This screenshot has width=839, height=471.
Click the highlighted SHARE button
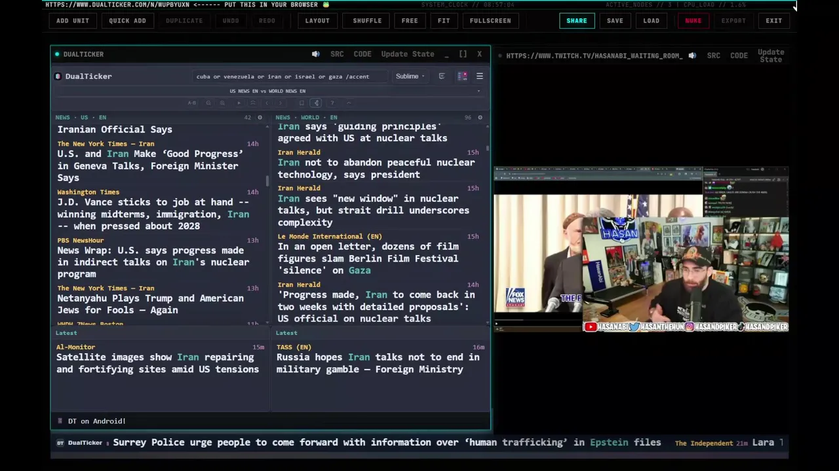[577, 21]
